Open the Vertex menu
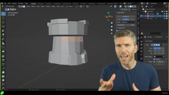Image resolution: width=169 pixels, height=95 pixels. coord(48,6)
